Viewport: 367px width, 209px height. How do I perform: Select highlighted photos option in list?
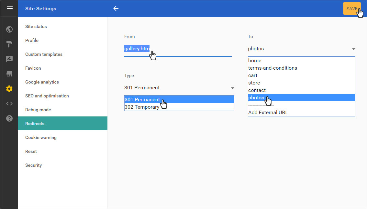click(302, 98)
